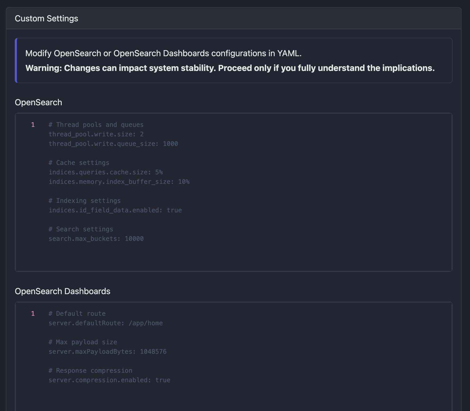
Task: Click the 'server.maxPayloadBytes: 1048576' line
Action: pyautogui.click(x=108, y=352)
